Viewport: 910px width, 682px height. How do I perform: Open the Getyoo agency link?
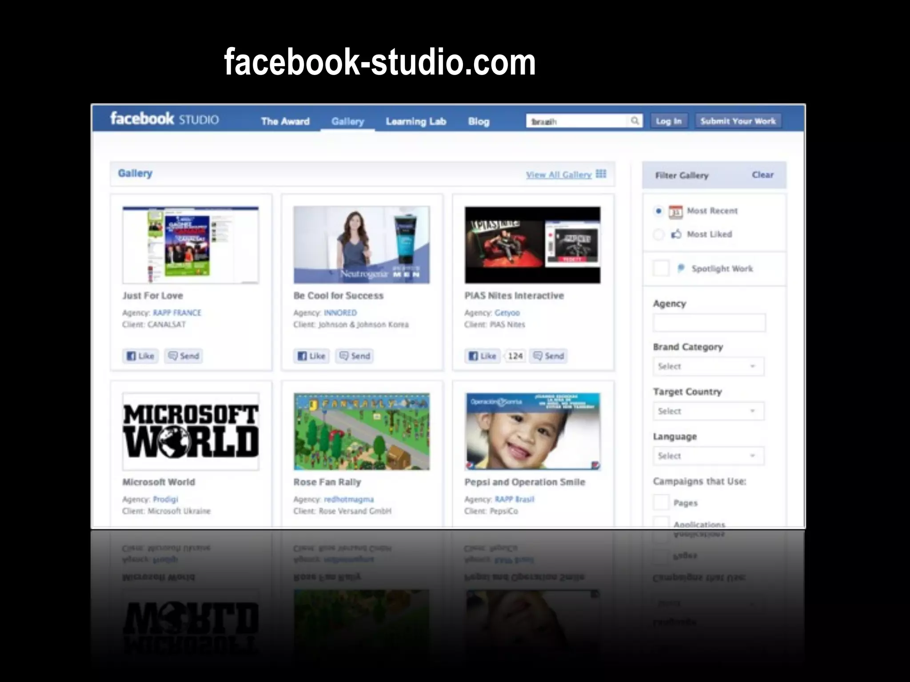coord(507,313)
